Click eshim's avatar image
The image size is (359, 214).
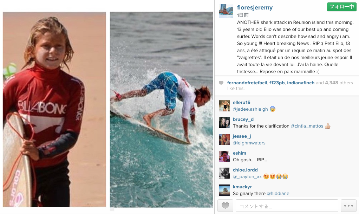coord(224,156)
